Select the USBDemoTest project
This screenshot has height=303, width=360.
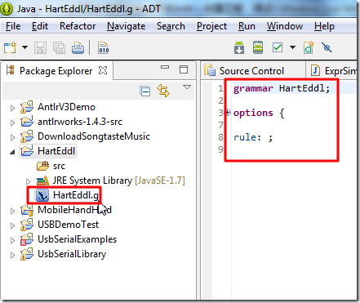tap(68, 225)
